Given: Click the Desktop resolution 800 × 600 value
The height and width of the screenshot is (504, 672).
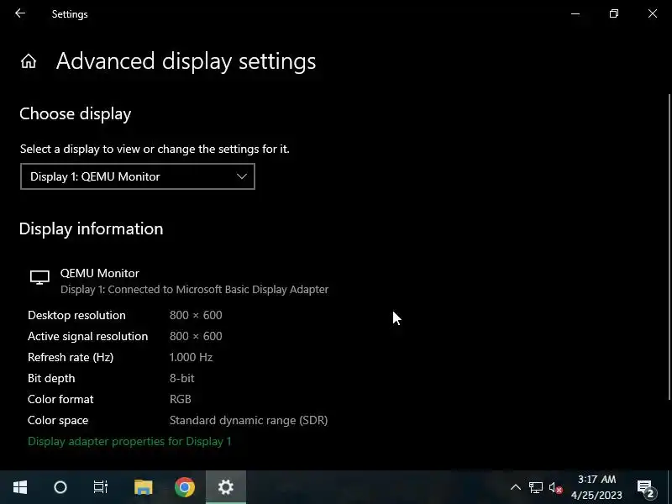Looking at the screenshot, I should 196,316.
